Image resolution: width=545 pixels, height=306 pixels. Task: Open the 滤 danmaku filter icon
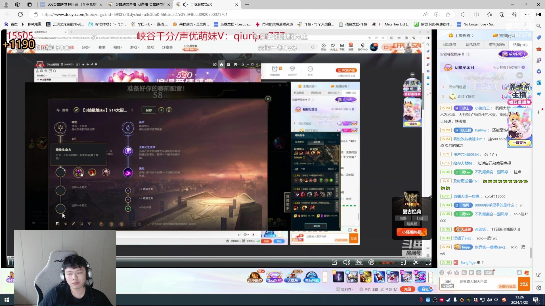pyautogui.click(x=519, y=273)
